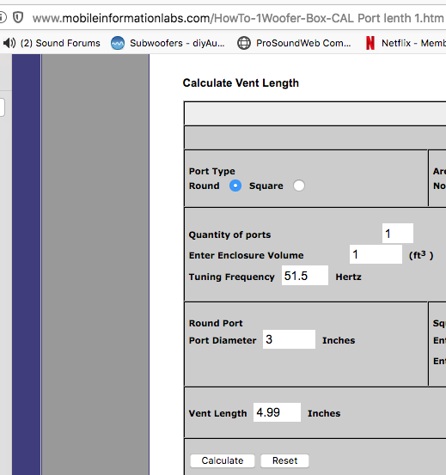The height and width of the screenshot is (475, 446).
Task: Click the globe icon beside ProSoundWeb
Action: click(x=244, y=43)
